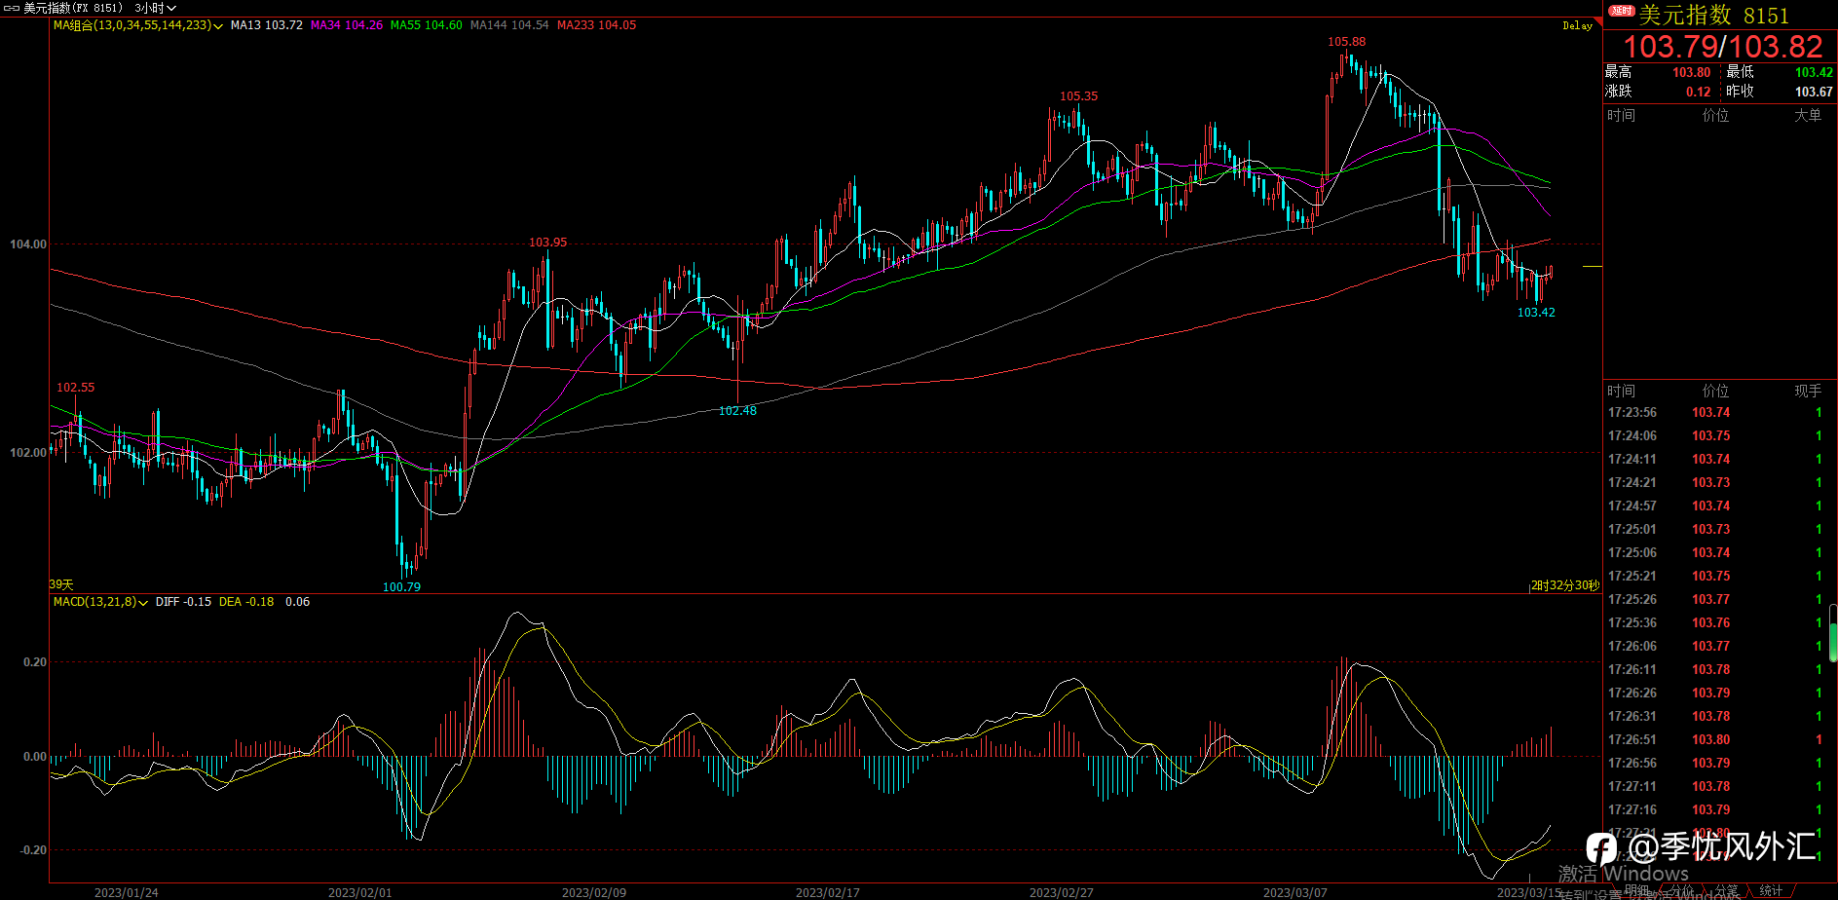1838x900 pixels.
Task: Open the 分笔 tab
Action: pyautogui.click(x=1727, y=890)
